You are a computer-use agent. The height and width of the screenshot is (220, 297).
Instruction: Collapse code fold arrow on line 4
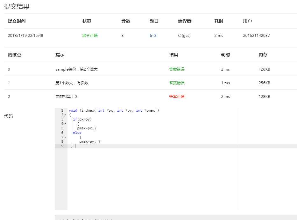[65, 124]
